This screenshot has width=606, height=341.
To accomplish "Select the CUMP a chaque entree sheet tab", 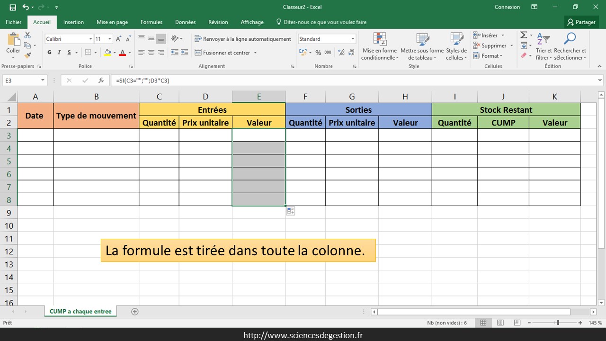I will coord(80,312).
